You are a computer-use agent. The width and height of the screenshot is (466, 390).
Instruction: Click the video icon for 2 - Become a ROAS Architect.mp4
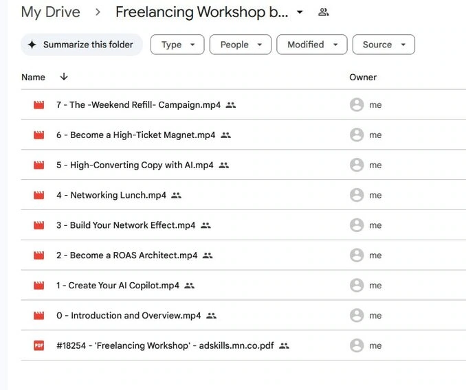click(x=38, y=255)
